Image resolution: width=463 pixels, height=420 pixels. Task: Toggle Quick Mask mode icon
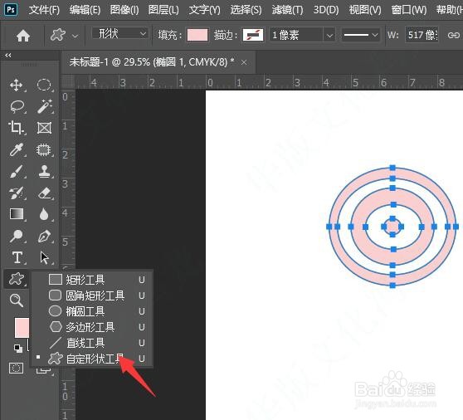[16, 369]
